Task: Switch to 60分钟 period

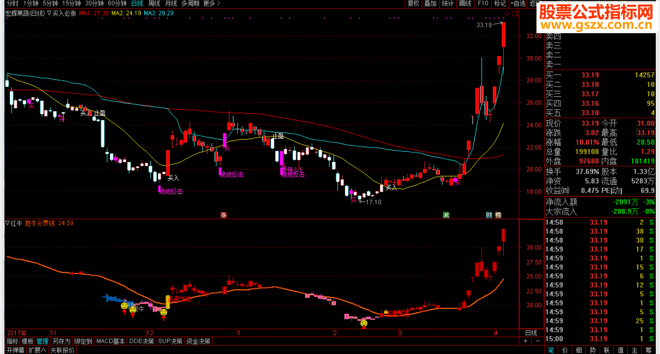Action: [x=118, y=3]
